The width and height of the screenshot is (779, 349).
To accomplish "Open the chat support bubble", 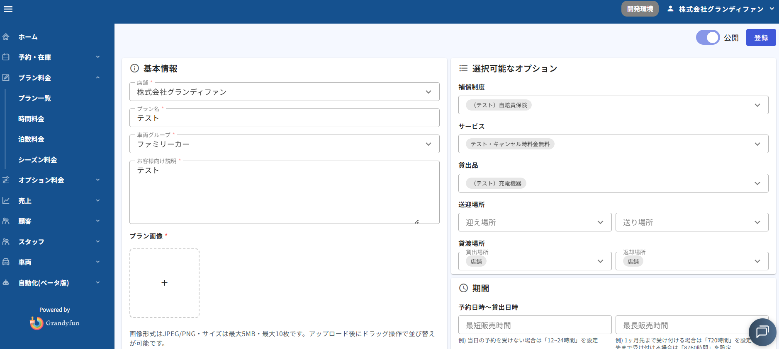I will click(x=762, y=332).
